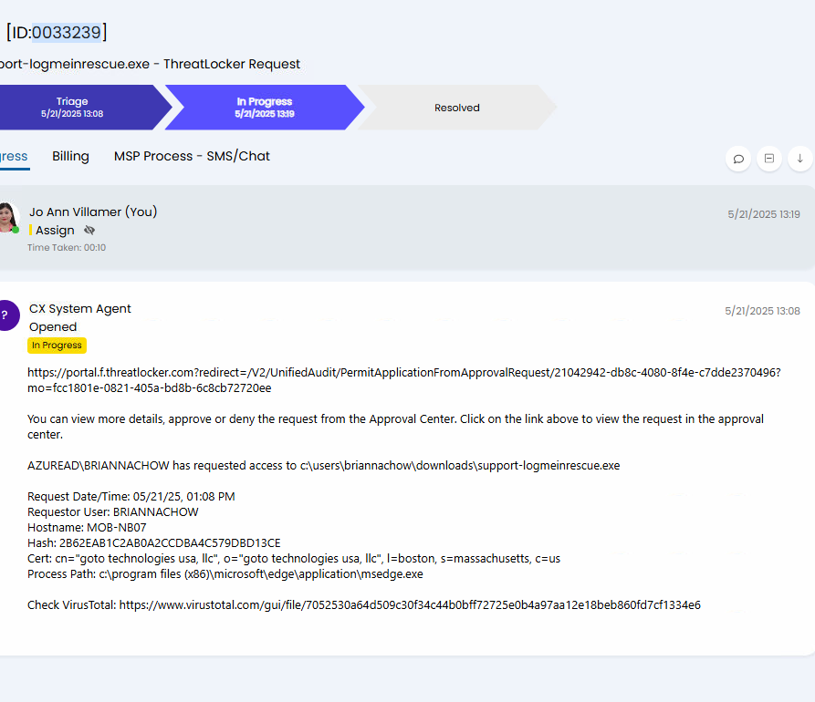815x702 pixels.
Task: Click the collapse view square icon
Action: pyautogui.click(x=769, y=159)
